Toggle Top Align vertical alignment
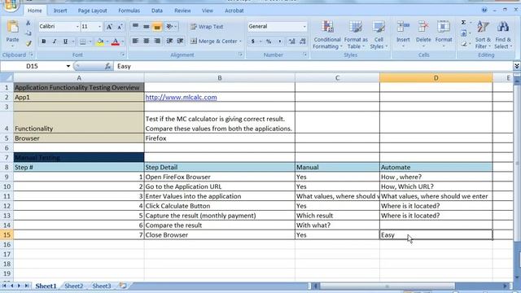This screenshot has height=293, width=521. tap(135, 26)
